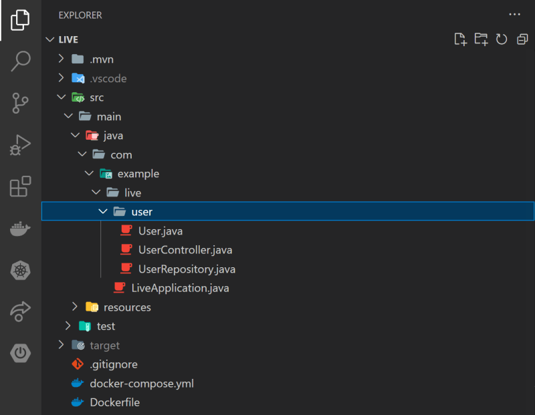This screenshot has height=415, width=535.
Task: Open the Search view in activity bar
Action: 21,61
